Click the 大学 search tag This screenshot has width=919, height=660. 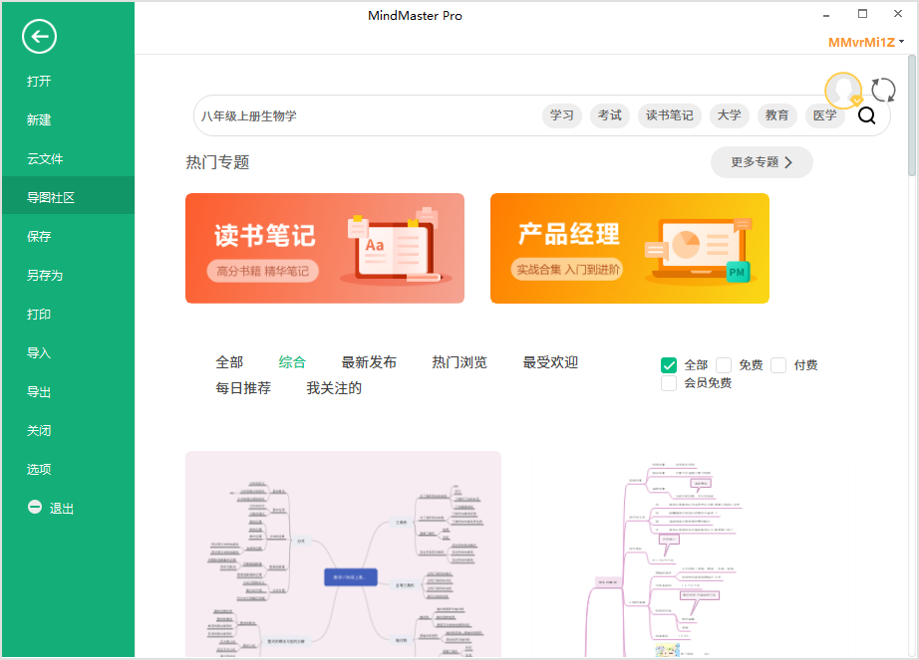tap(729, 115)
